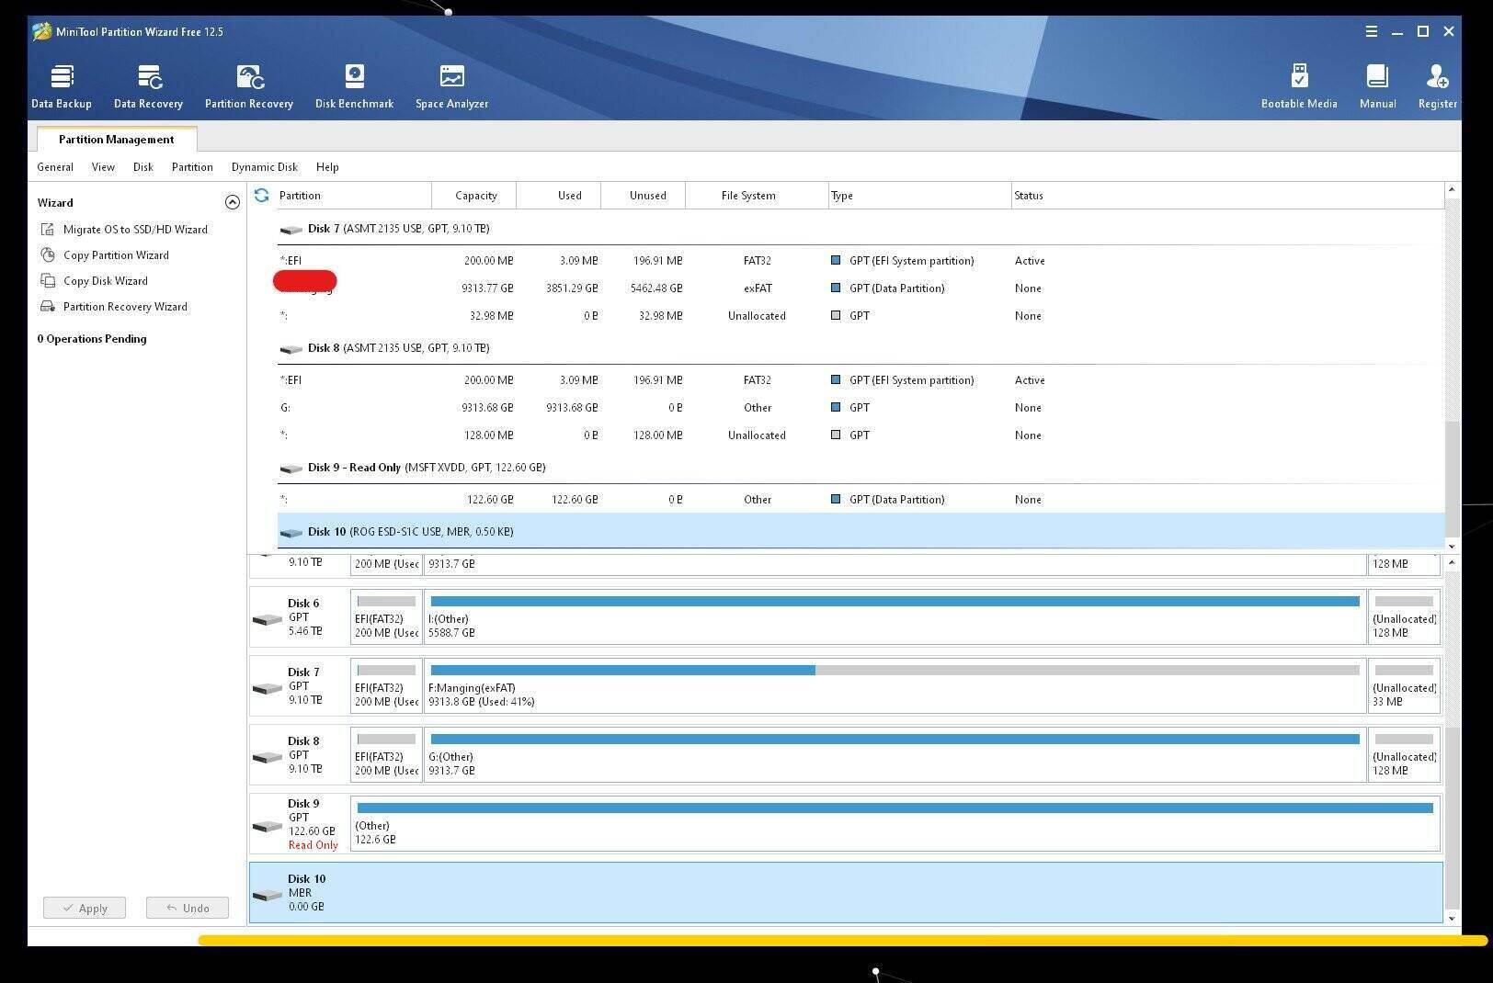Click the partition list scroll down arrow
This screenshot has width=1493, height=983.
(1452, 546)
